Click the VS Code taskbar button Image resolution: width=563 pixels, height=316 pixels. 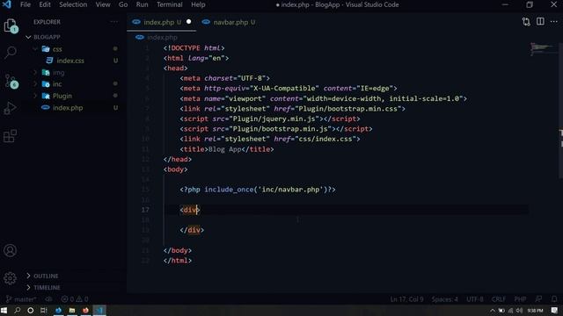click(99, 310)
